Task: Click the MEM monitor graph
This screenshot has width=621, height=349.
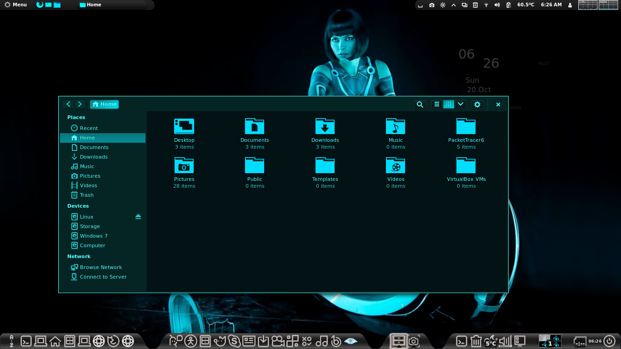Action: tap(608, 5)
